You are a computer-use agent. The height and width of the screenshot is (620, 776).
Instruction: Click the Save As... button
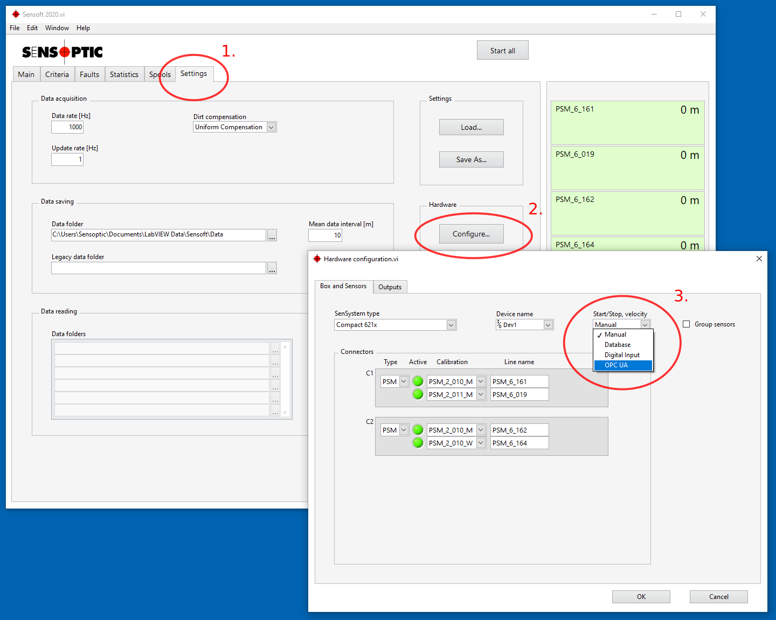tap(472, 159)
